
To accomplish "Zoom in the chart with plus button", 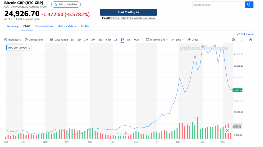I will (126, 133).
